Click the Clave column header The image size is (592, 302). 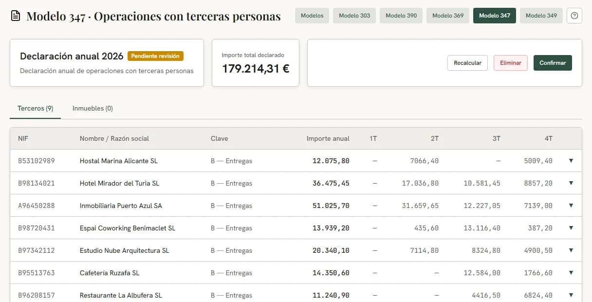[x=219, y=138]
